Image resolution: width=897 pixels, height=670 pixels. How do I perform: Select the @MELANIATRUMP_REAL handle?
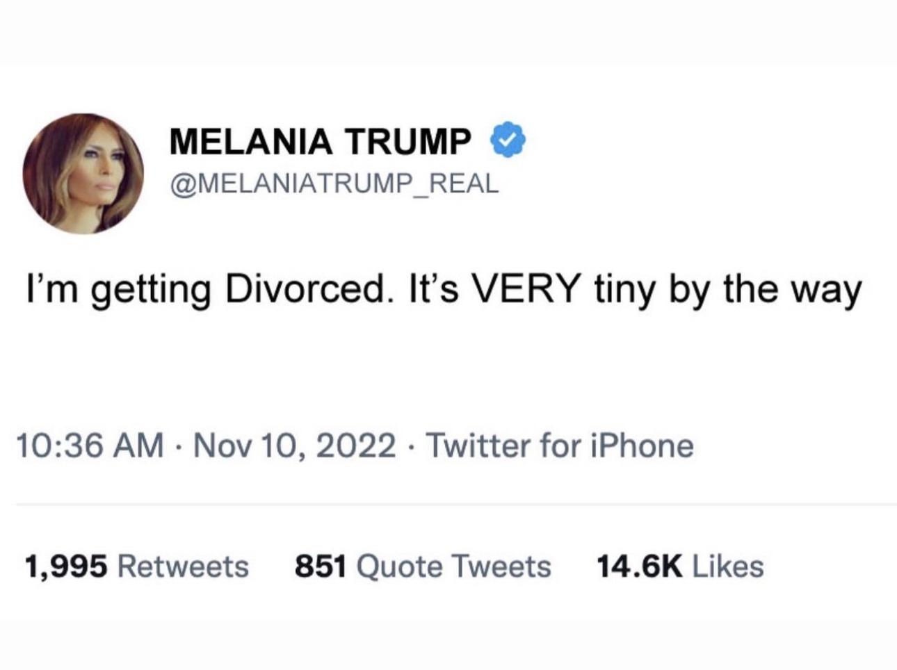pos(334,183)
